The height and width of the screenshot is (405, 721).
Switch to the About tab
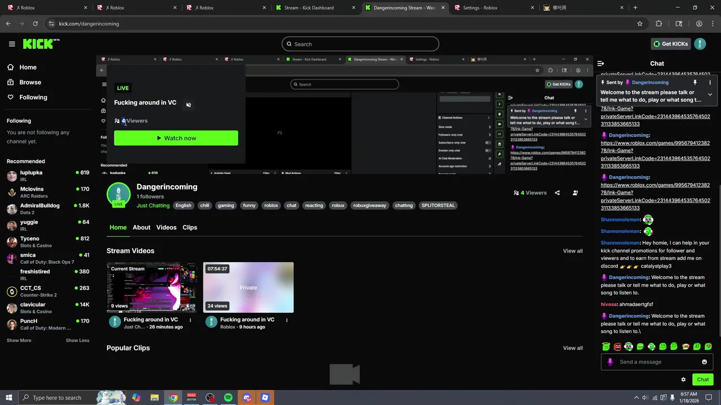pos(141,227)
